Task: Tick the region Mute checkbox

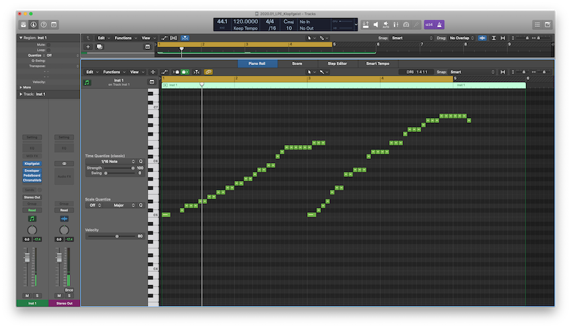Action: [48, 45]
